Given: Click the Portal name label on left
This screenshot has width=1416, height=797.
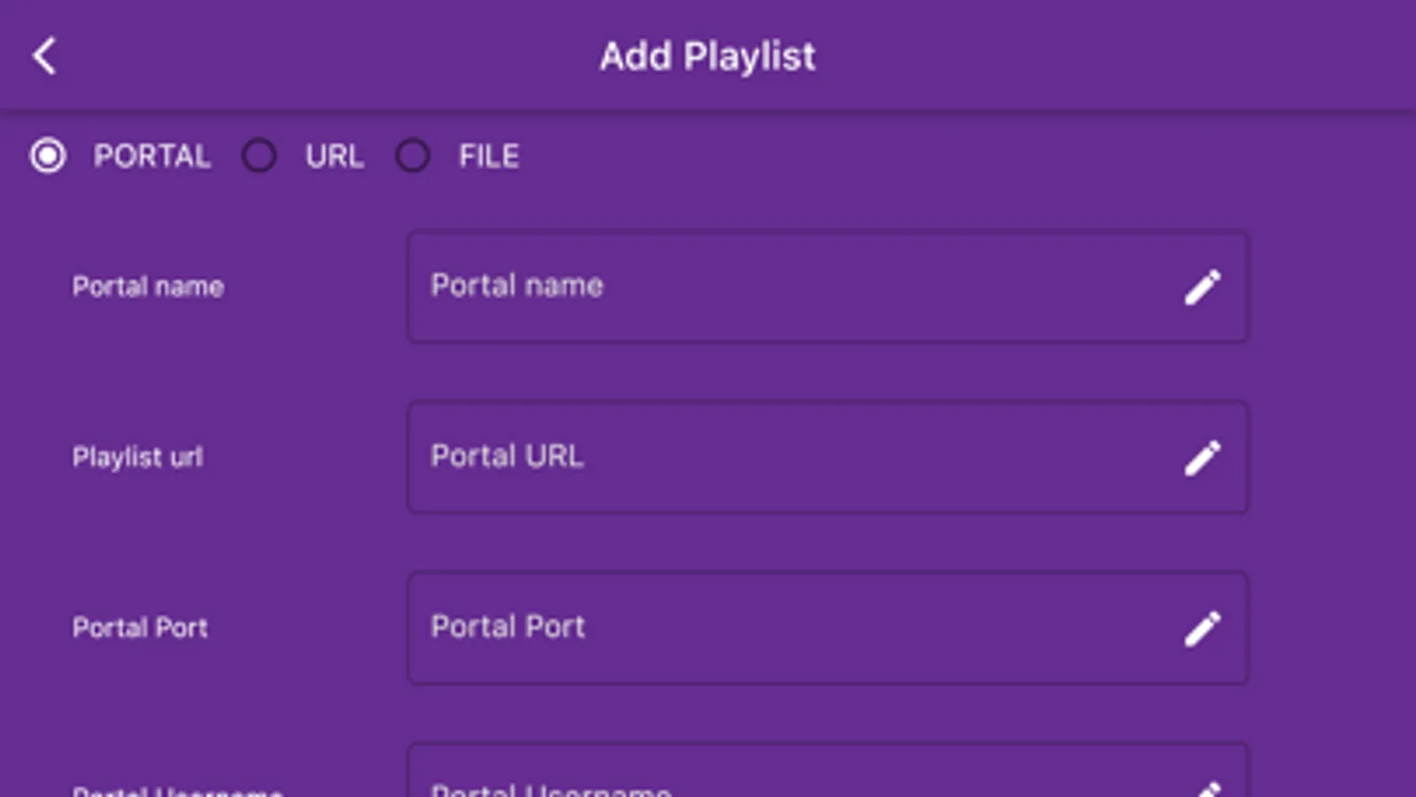Looking at the screenshot, I should click(x=148, y=287).
